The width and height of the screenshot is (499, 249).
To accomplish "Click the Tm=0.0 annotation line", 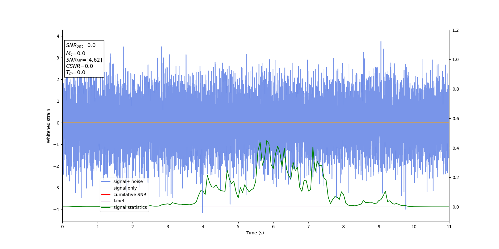I will tap(75, 73).
